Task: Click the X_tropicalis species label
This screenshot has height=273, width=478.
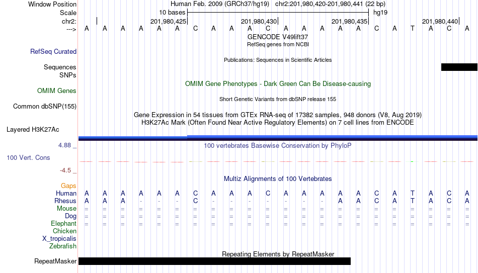Action: pos(59,239)
